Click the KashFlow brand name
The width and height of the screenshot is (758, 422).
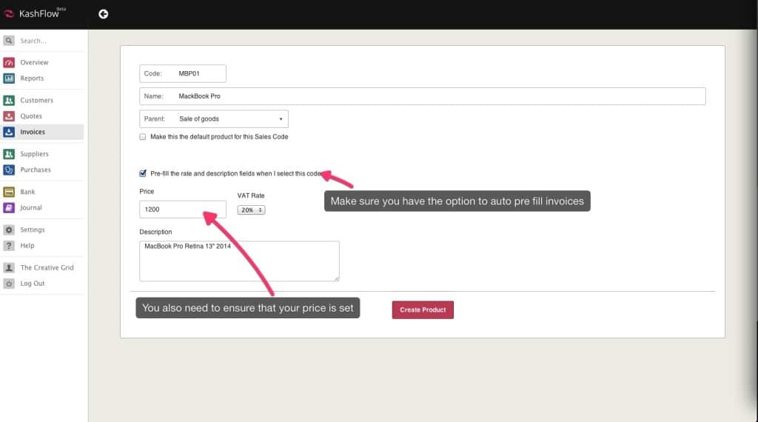coord(38,13)
